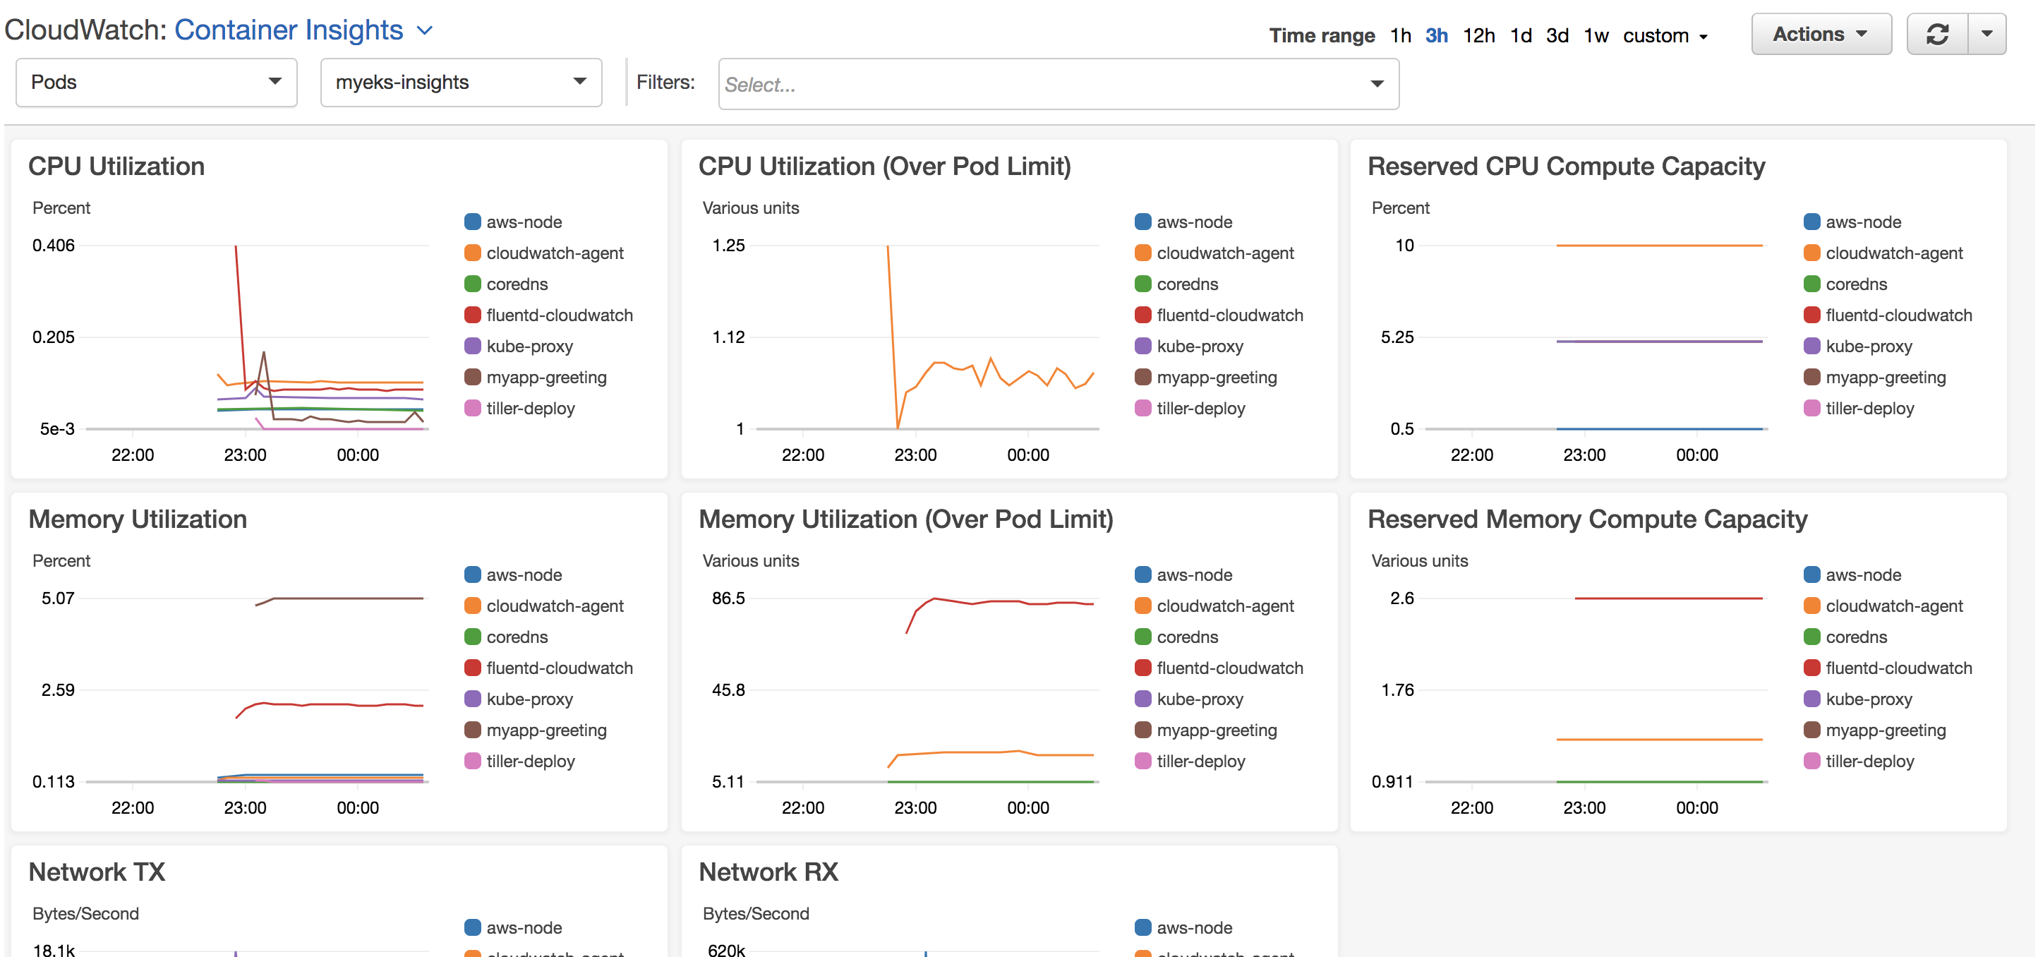Viewport: 2038px width, 957px height.
Task: Toggle cloudwatch-agent swatch in Memory Utilization legend
Action: click(472, 605)
